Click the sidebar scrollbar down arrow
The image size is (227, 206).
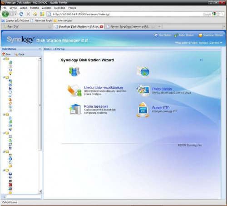(40, 192)
